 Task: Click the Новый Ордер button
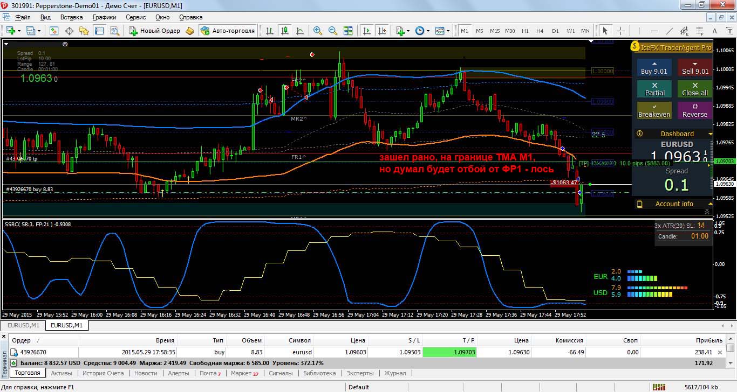pos(155,31)
